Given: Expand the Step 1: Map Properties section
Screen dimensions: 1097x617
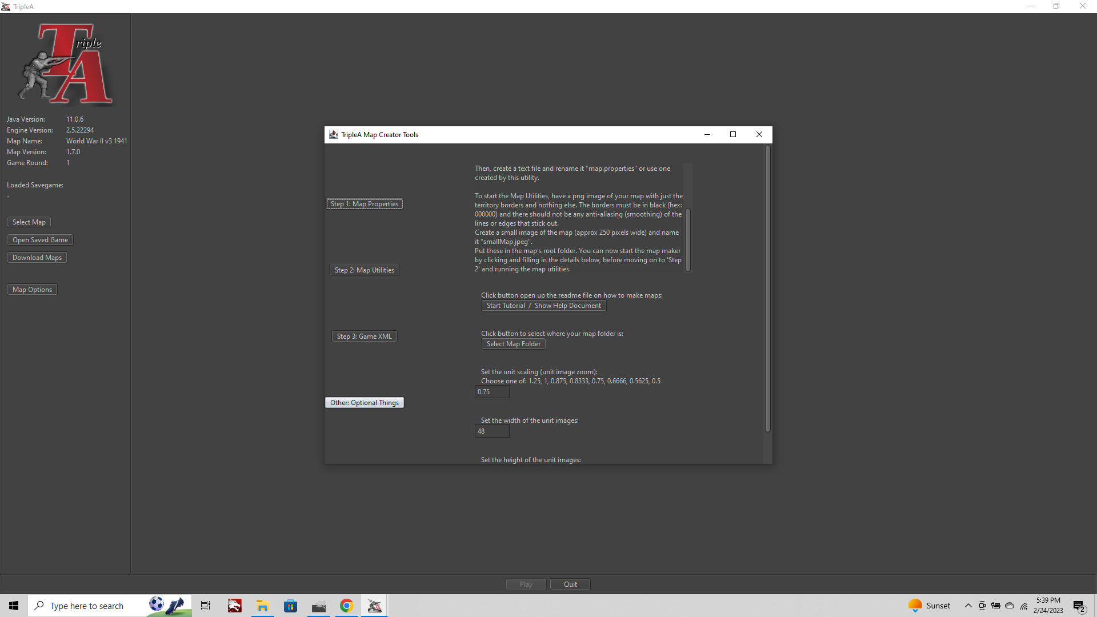Looking at the screenshot, I should click(x=365, y=203).
